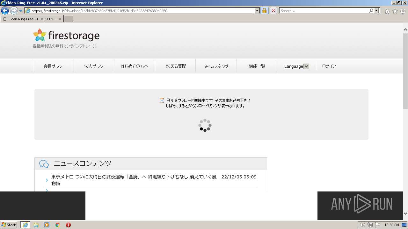Open the 機能一覧 menu item
Screen dimensions: 408x229
(x=257, y=66)
